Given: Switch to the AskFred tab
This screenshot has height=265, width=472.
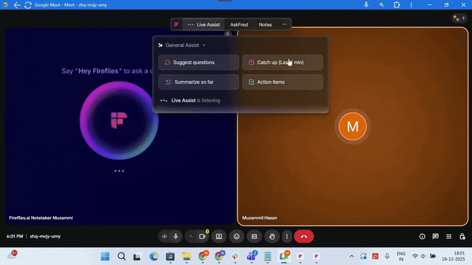Looking at the screenshot, I should point(239,24).
